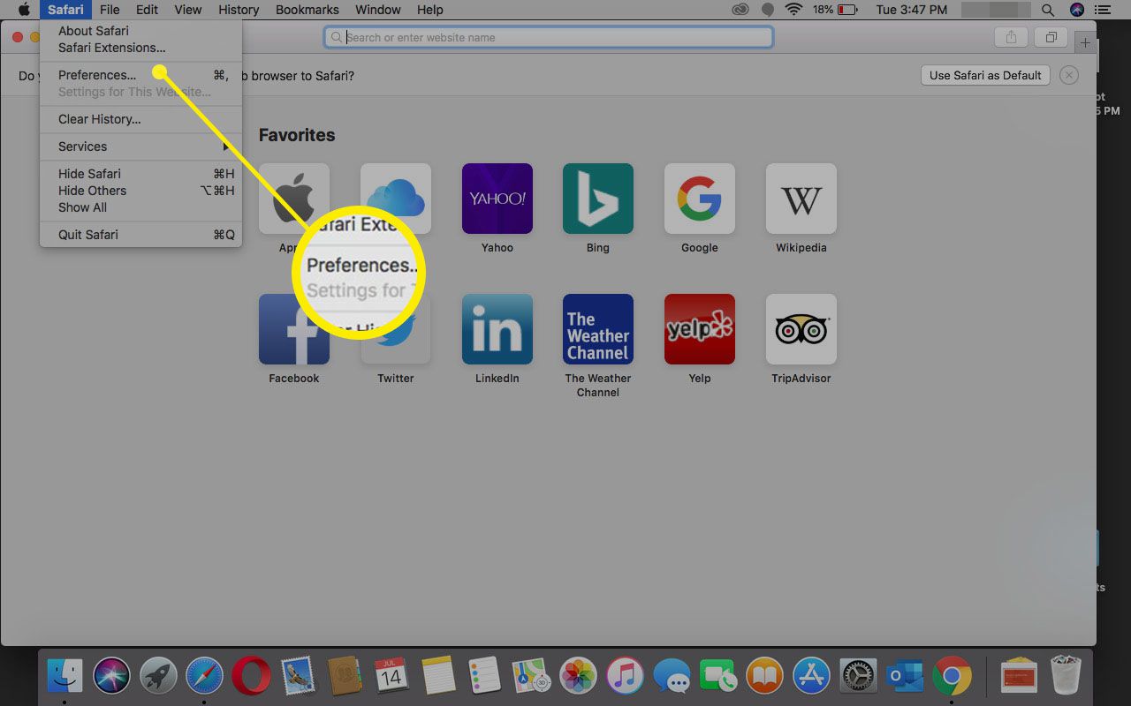Open Finder in the Dock
The image size is (1131, 706).
[x=65, y=676]
